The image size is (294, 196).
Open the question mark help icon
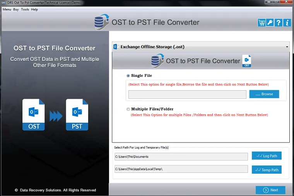pos(279,23)
